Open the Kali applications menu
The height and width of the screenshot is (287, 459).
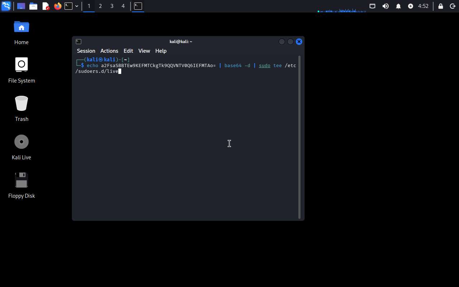coord(6,6)
